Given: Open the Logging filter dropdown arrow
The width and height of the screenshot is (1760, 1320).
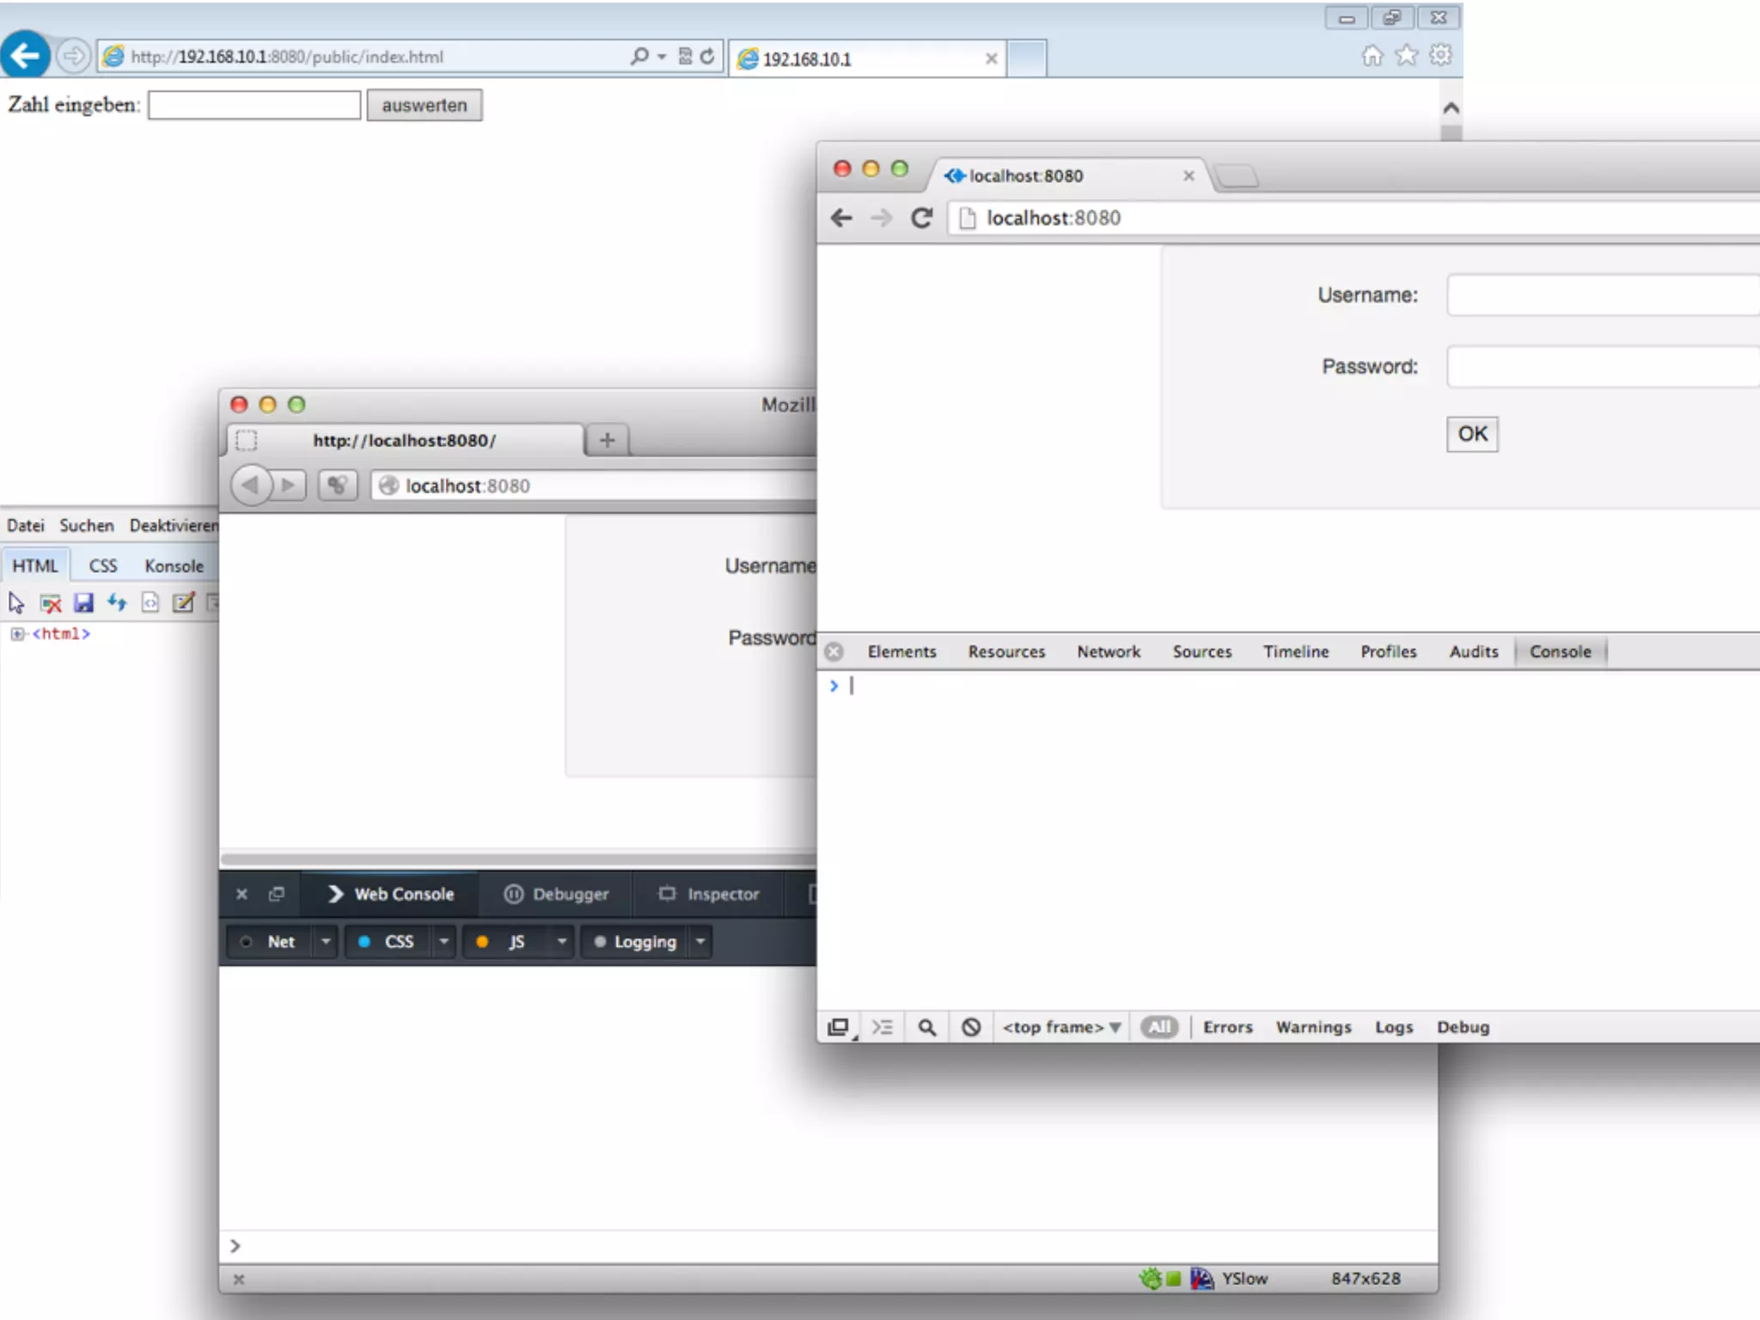Looking at the screenshot, I should pos(700,942).
